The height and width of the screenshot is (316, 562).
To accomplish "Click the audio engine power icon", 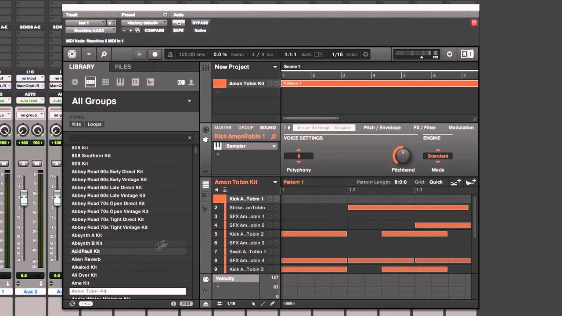I will pos(450,54).
